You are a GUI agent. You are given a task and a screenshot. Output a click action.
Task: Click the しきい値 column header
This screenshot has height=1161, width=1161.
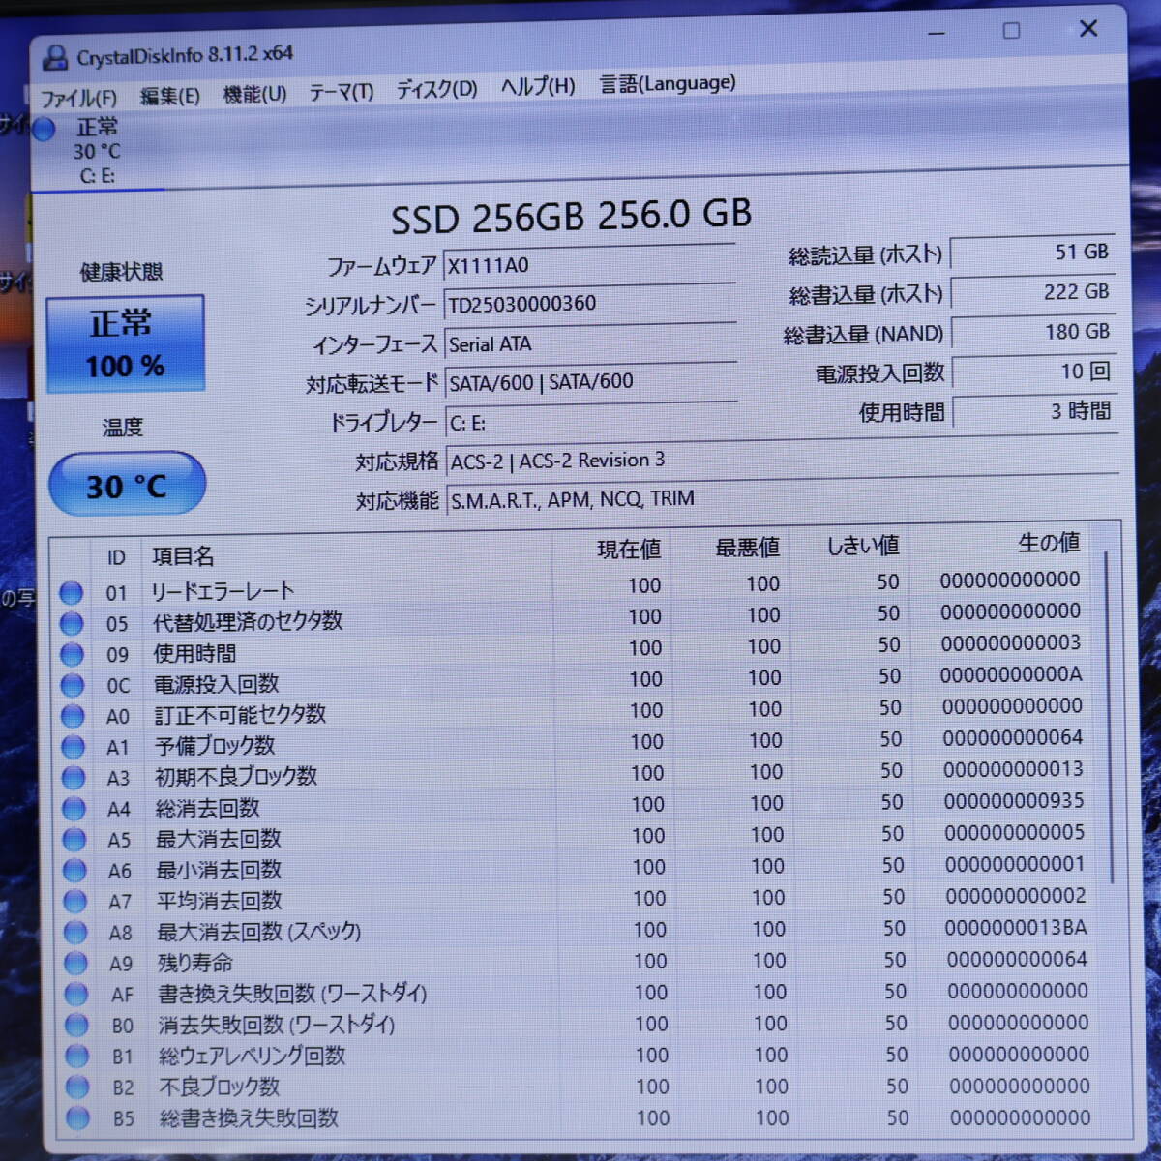tap(863, 546)
